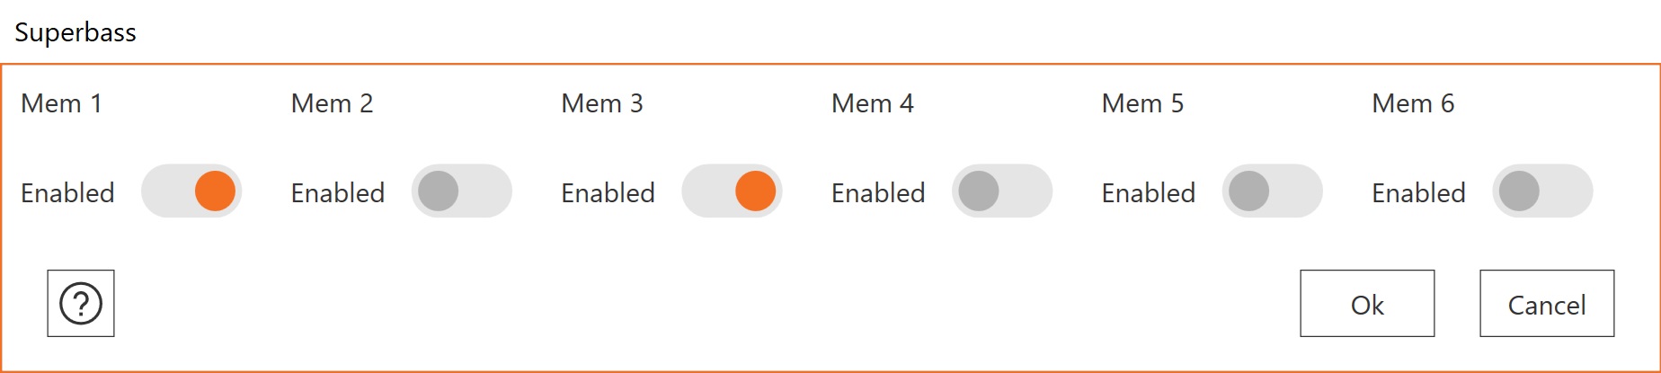Select the Mem 6 heading label

pos(1413,103)
